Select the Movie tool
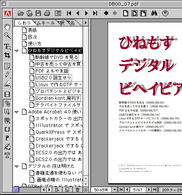Viewport: 182px width, 195px height. pos(7,94)
